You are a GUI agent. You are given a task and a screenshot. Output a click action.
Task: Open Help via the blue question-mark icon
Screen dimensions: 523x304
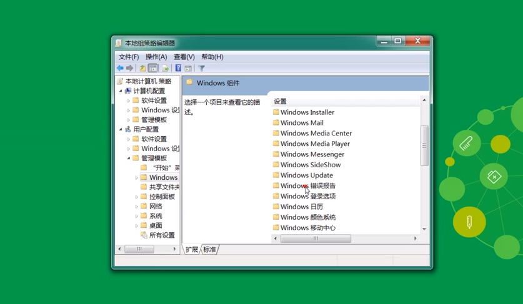click(178, 68)
